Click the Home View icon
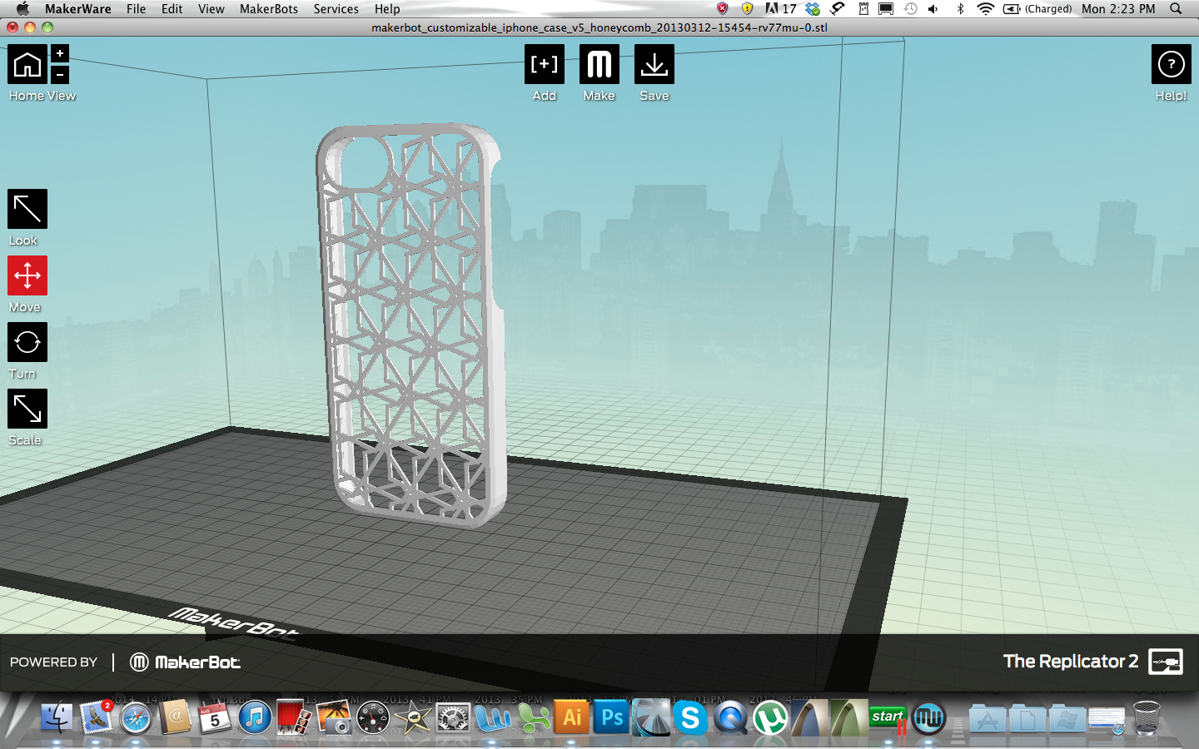Screen dimensions: 1199x749 coord(27,64)
